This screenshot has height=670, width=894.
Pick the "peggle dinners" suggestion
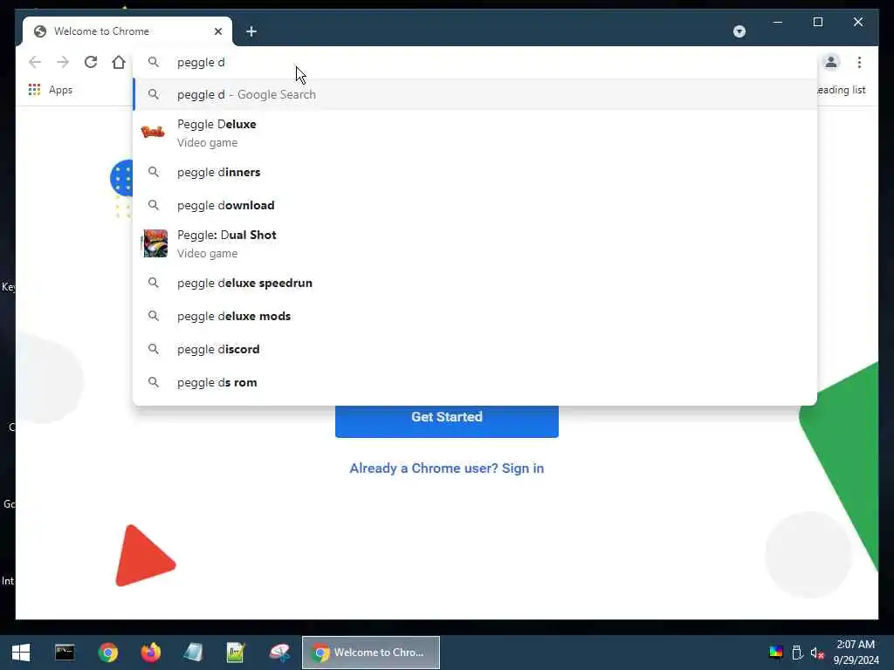(475, 172)
